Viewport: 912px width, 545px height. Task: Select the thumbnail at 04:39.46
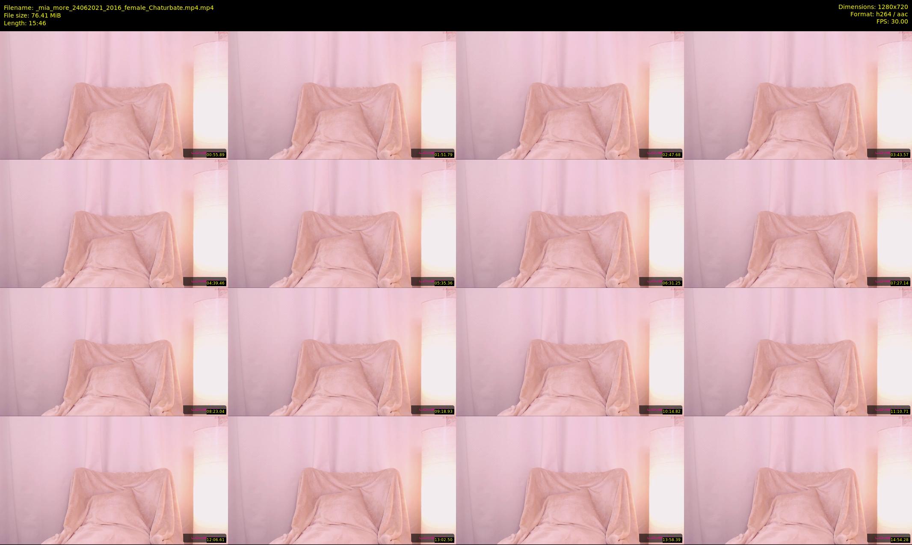tap(114, 223)
